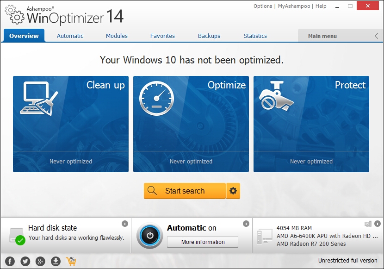384x269 pixels.
Task: Click 'Never optimized' under Optimize
Action: tap(191, 161)
